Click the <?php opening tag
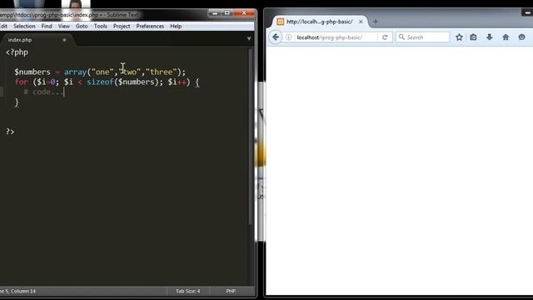 [17, 52]
